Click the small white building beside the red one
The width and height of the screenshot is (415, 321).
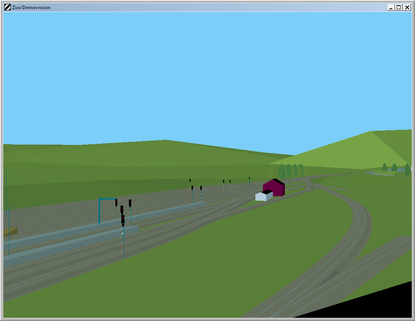click(264, 196)
